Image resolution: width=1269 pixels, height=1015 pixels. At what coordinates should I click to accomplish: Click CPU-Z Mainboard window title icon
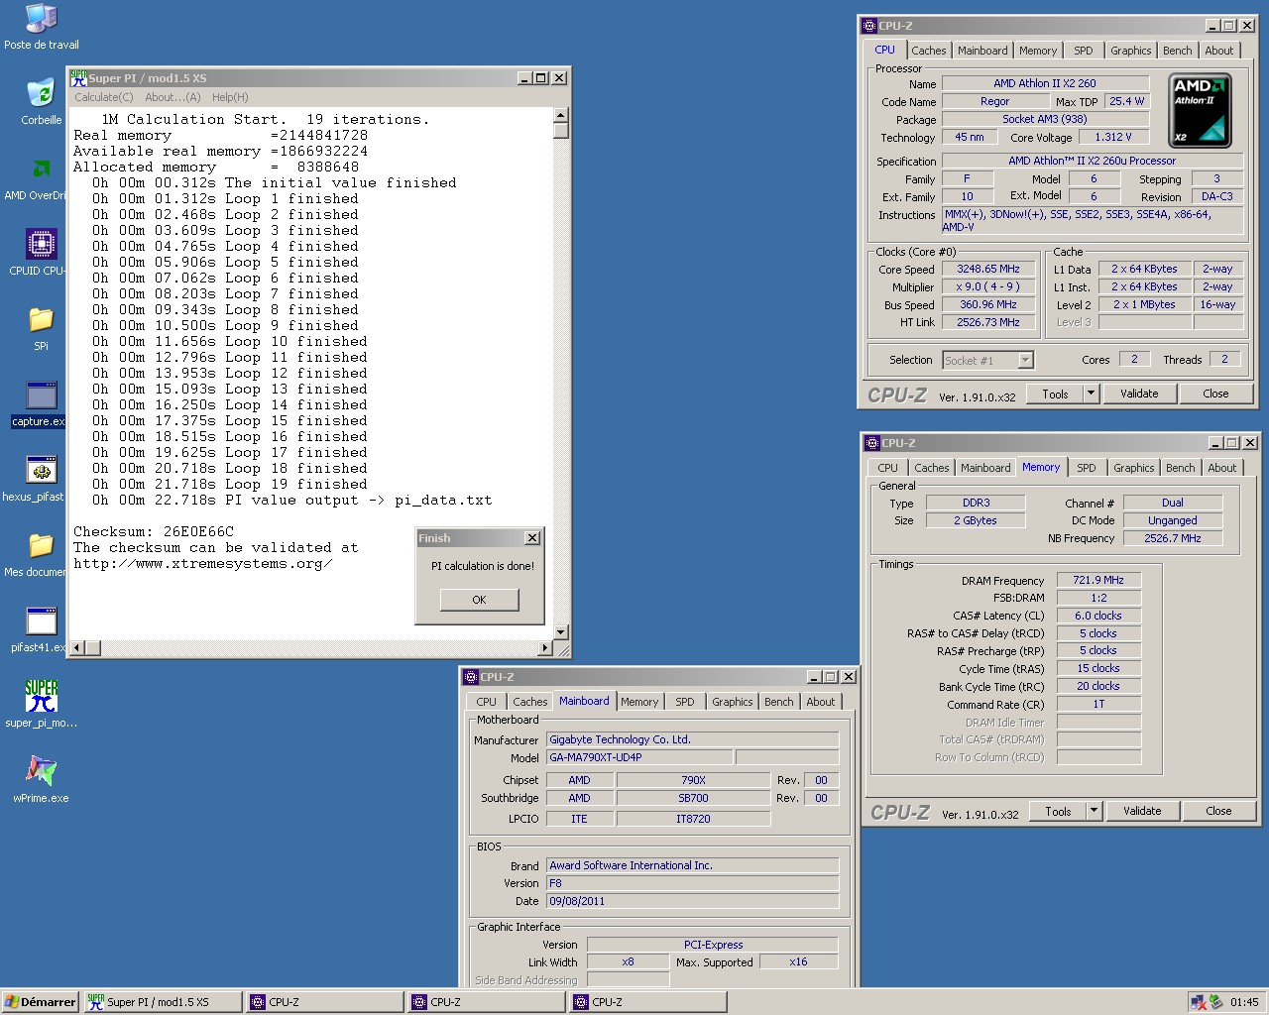471,677
